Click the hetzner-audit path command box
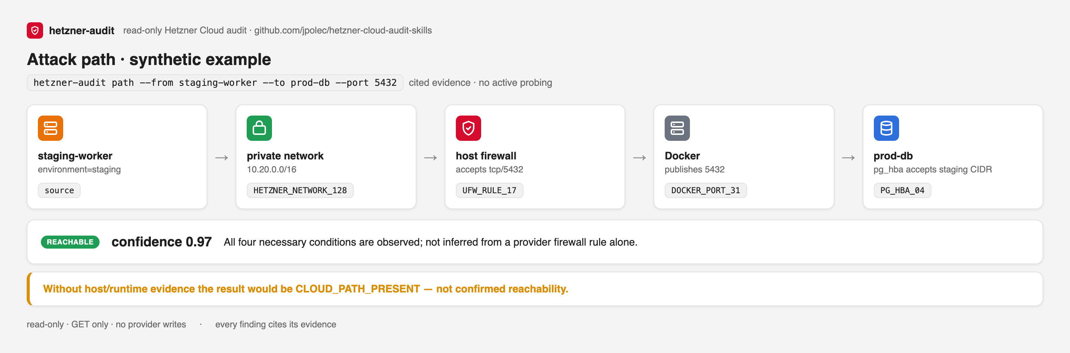The image size is (1070, 353). click(215, 82)
